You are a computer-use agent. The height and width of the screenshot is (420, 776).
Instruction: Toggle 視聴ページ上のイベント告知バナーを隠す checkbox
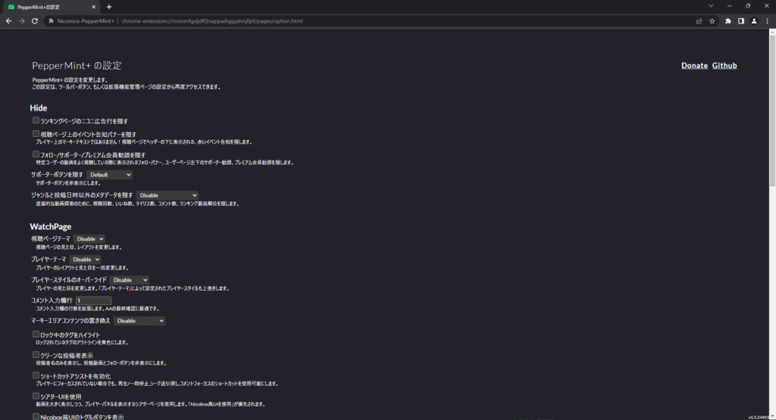tap(36, 134)
